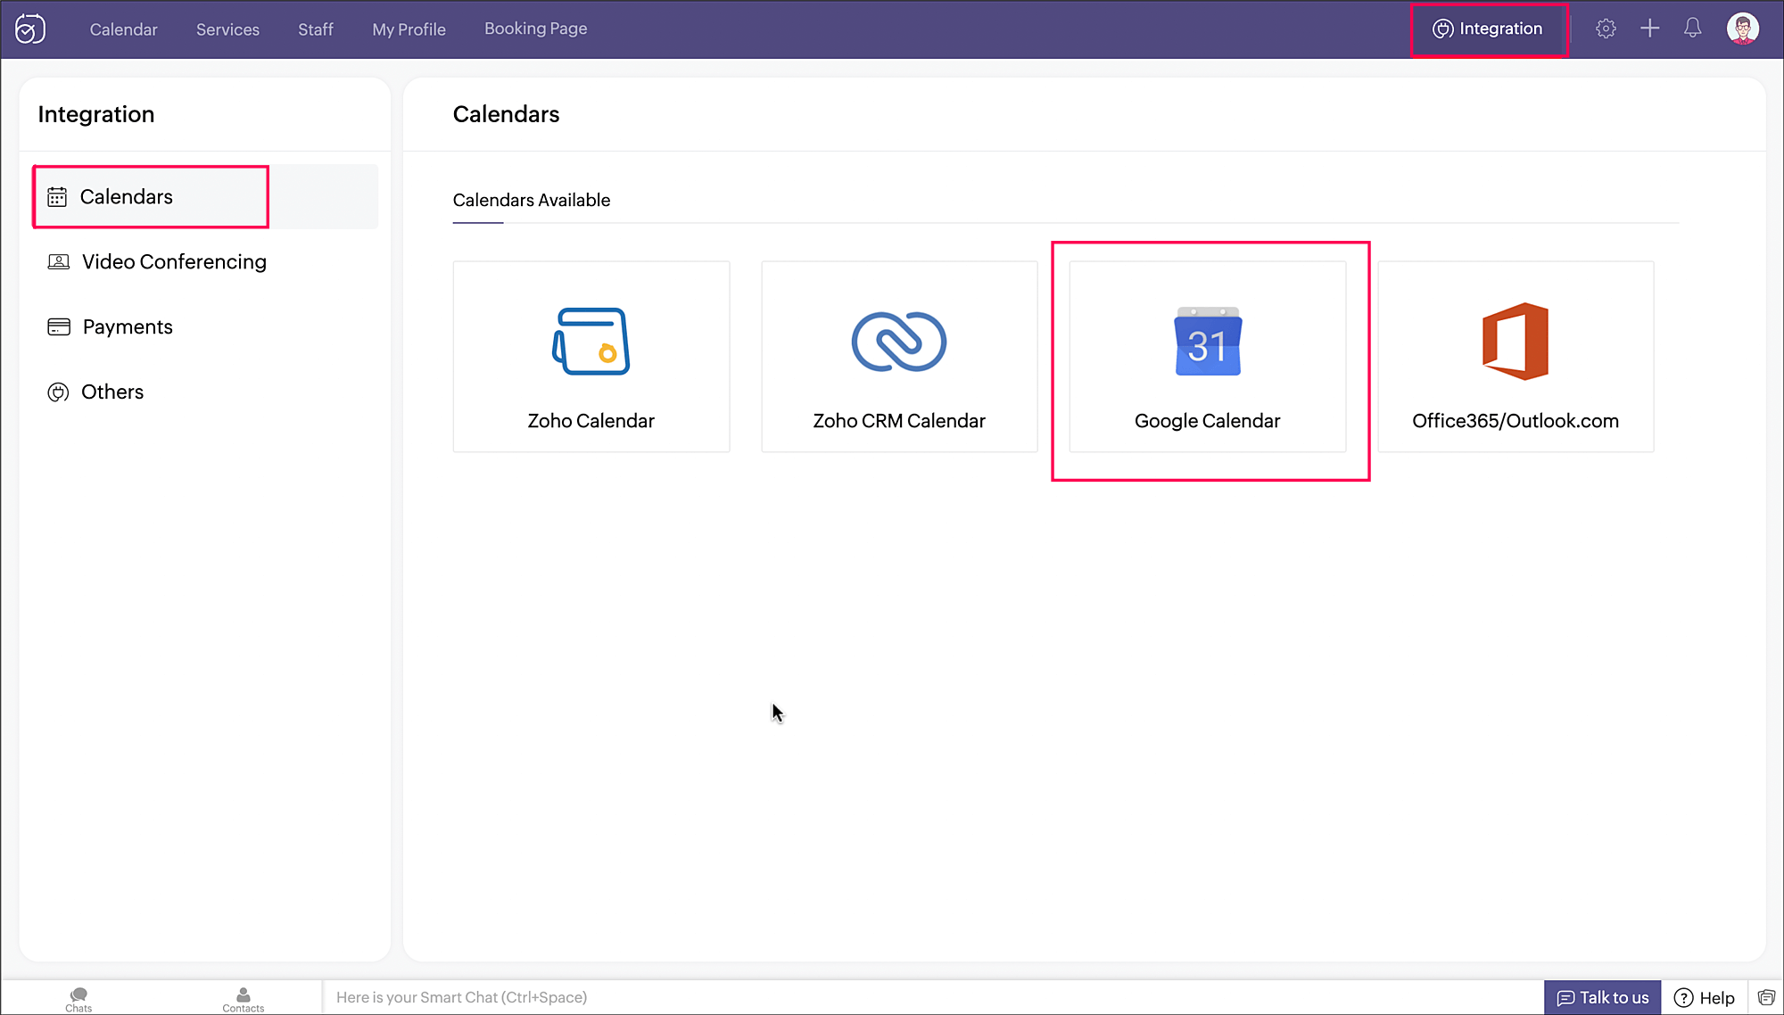Click the Zoho Bookings logo icon
The height and width of the screenshot is (1015, 1784).
(30, 29)
